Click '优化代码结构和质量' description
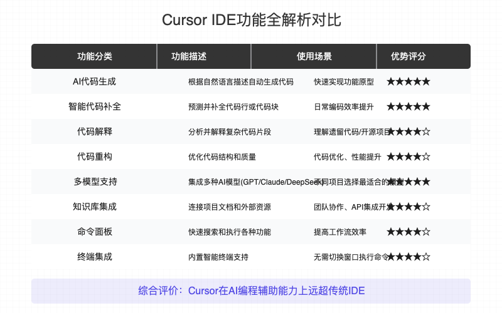 point(222,157)
